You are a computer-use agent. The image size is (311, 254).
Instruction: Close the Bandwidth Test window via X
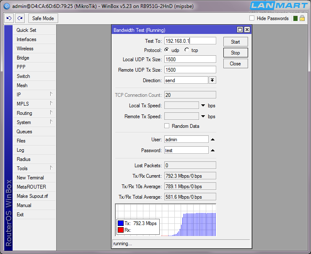(247, 30)
